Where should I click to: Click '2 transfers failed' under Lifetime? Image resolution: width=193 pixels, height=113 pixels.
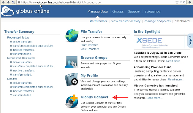(x=21, y=95)
